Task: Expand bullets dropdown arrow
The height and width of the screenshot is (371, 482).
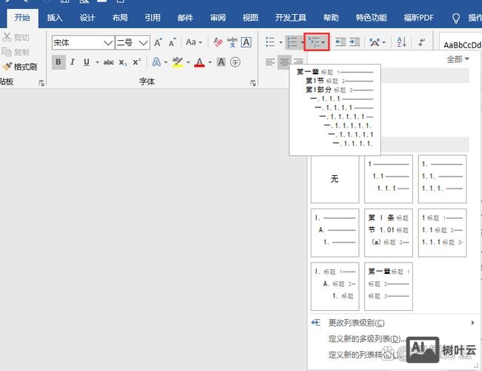Action: click(280, 42)
